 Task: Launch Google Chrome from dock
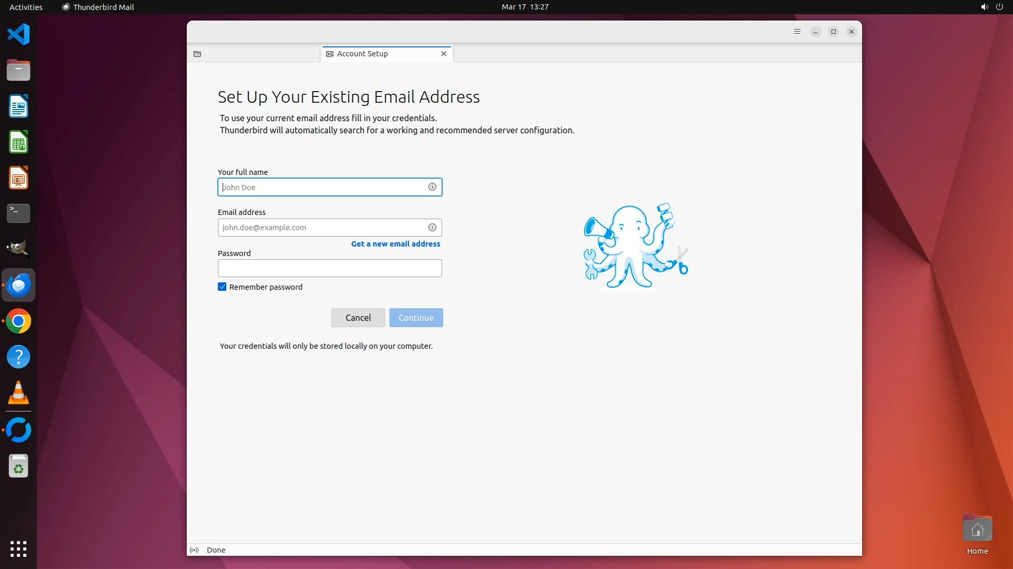click(x=18, y=321)
